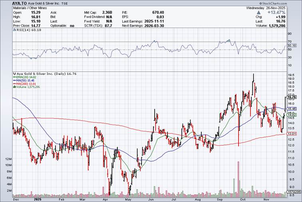Click the 16.76 last price tag on right axis

point(292,97)
